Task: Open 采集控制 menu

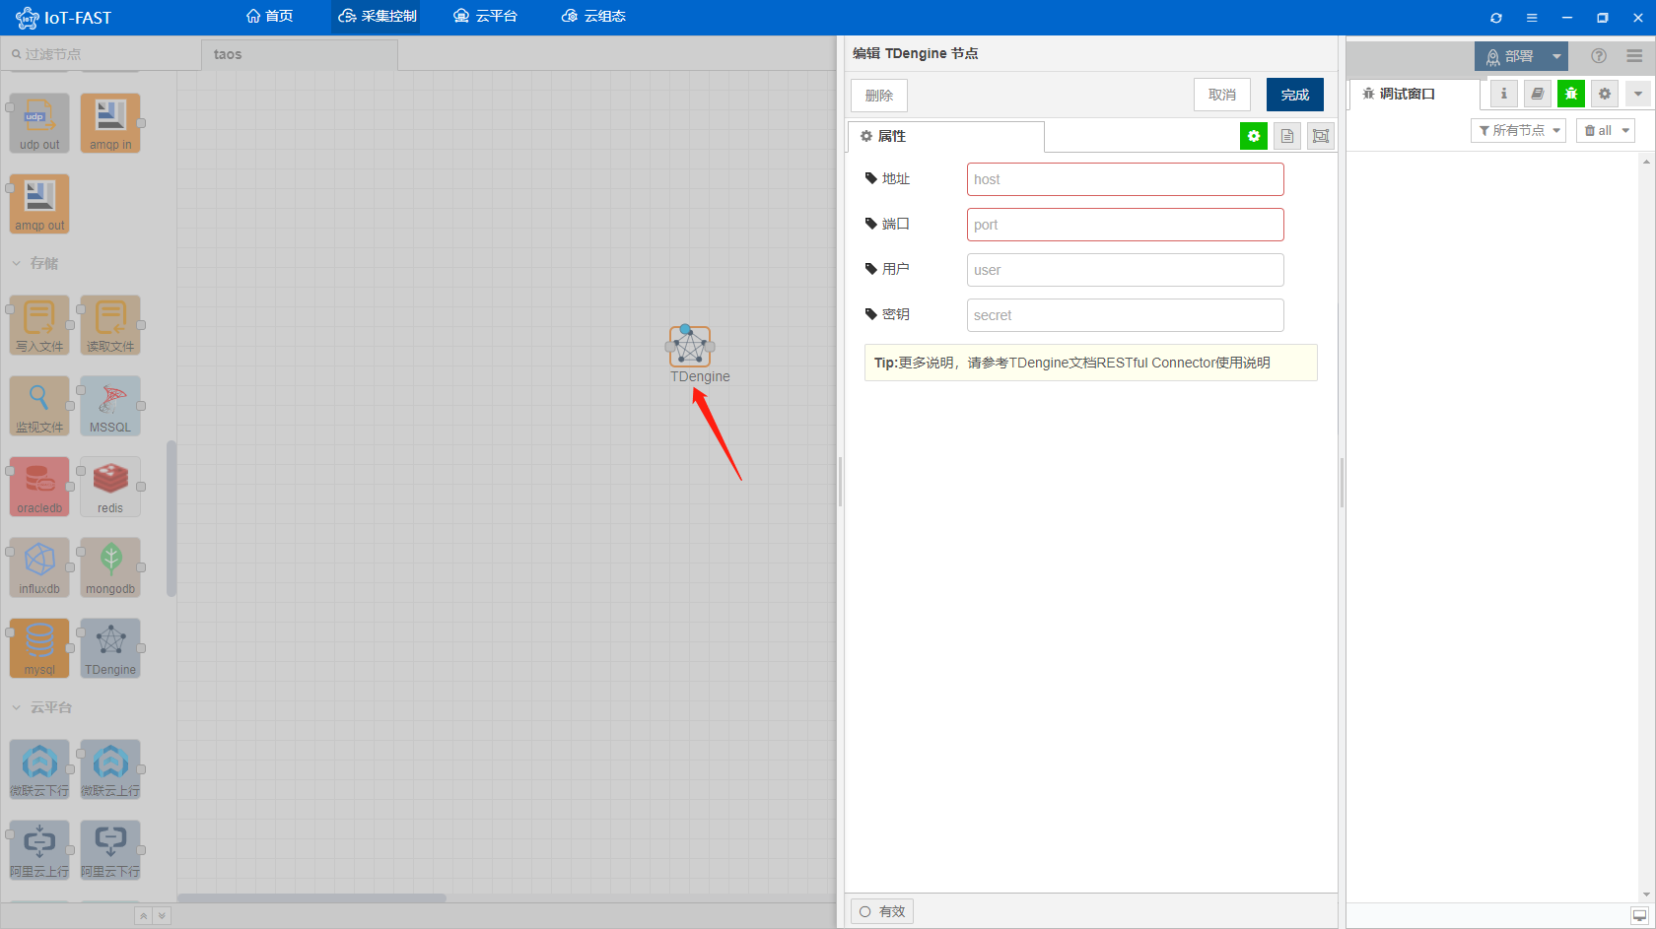Action: pyautogui.click(x=377, y=16)
